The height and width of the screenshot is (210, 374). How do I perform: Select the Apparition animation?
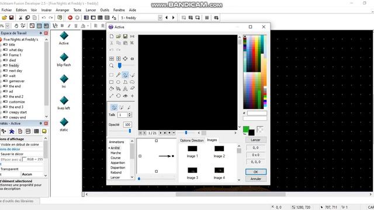click(x=118, y=163)
